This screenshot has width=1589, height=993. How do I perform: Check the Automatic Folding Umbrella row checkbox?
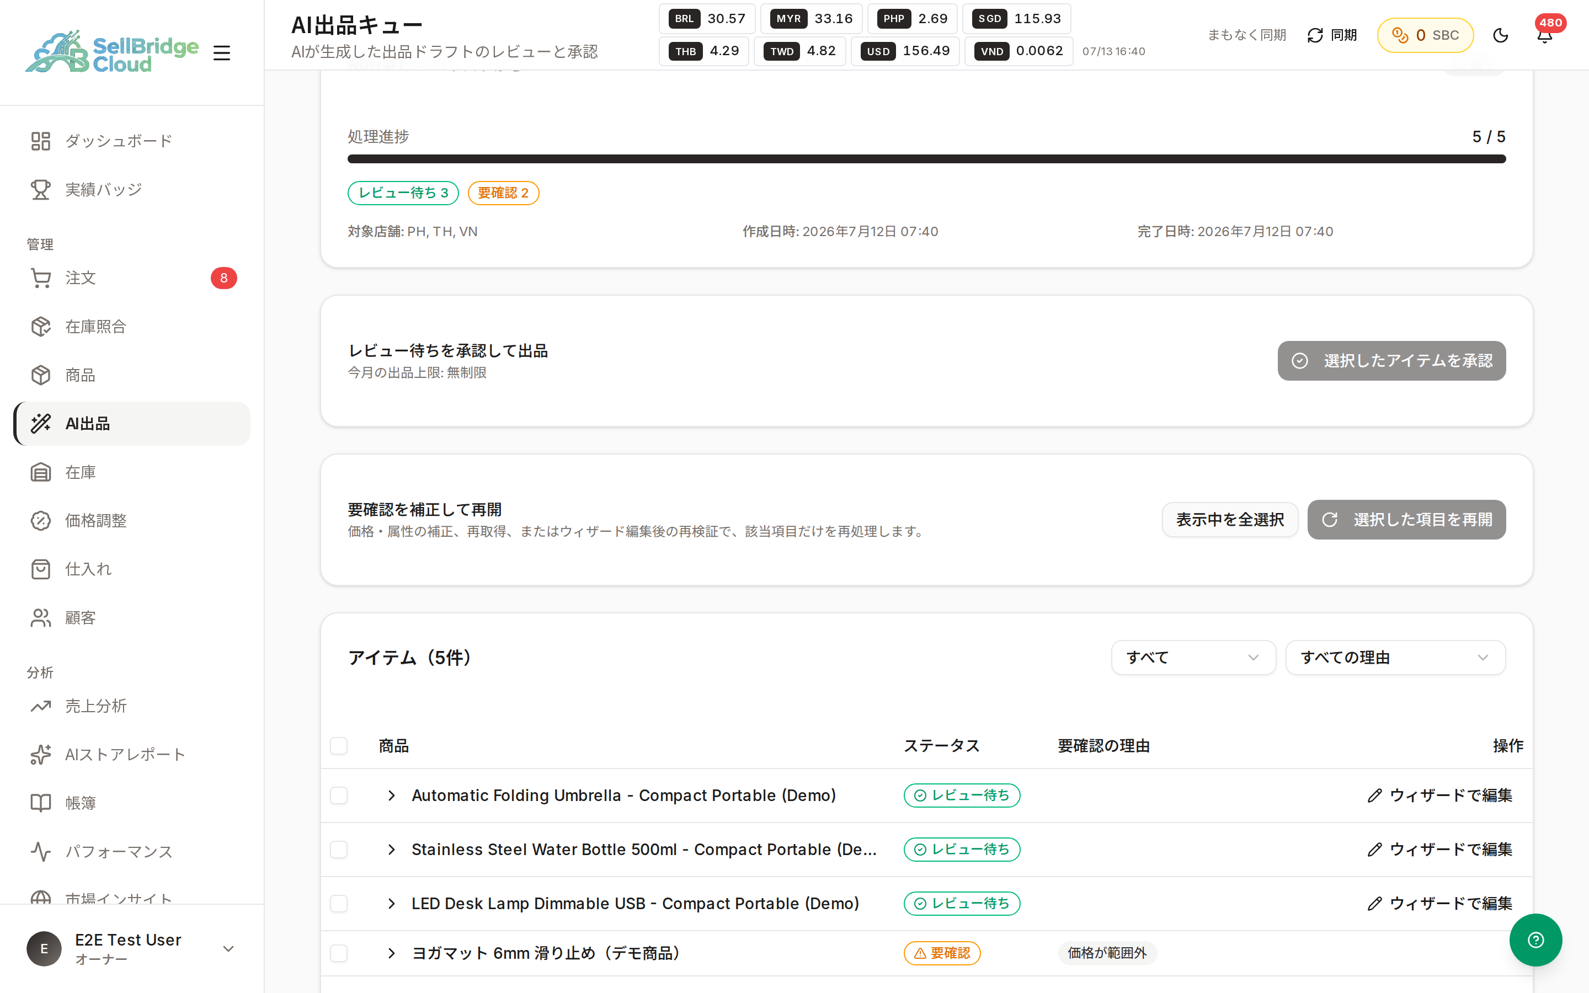(x=339, y=796)
